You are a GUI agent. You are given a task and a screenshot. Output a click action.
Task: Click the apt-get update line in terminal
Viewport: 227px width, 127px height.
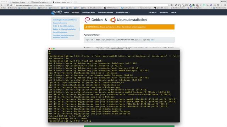76,61
